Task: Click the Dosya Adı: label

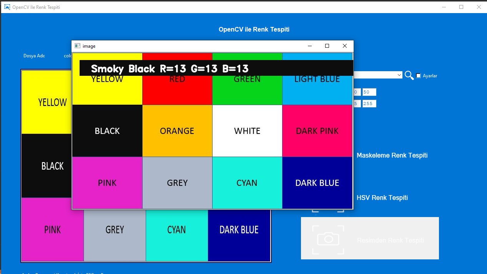Action: click(x=34, y=56)
